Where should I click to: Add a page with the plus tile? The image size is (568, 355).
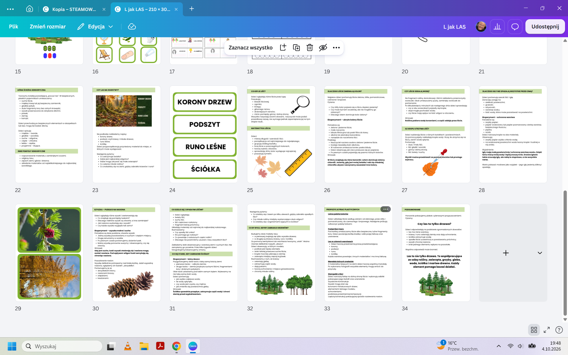506,253
